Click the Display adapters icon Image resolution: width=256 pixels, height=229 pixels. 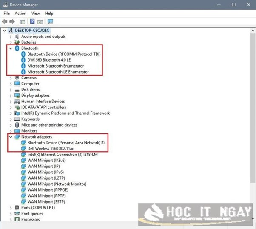pos(17,96)
